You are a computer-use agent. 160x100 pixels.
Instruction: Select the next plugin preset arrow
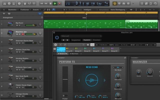pyautogui.click(x=67, y=40)
